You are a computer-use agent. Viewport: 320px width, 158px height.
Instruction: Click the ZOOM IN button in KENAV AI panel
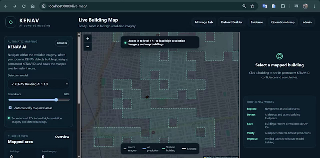click(62, 43)
